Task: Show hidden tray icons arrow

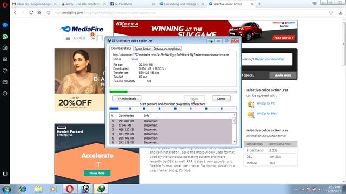Action: [296, 189]
